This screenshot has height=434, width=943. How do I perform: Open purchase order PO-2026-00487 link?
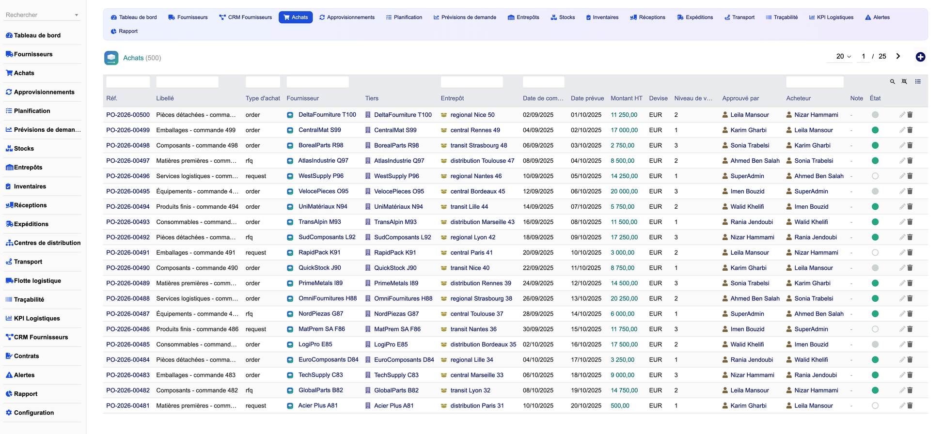tap(128, 314)
